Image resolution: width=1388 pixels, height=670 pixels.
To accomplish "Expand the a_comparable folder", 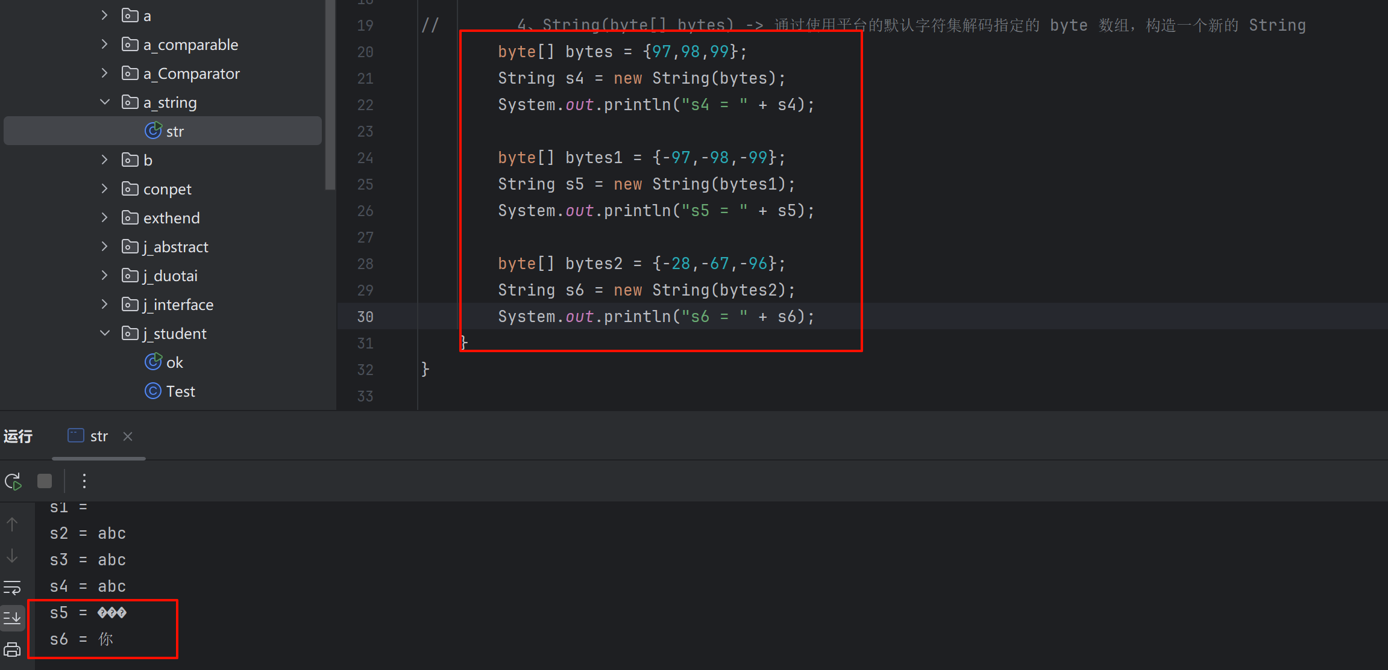I will tap(105, 45).
